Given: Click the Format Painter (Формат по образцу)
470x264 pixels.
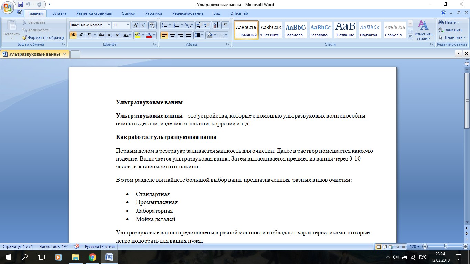Looking at the screenshot, I should (x=43, y=37).
